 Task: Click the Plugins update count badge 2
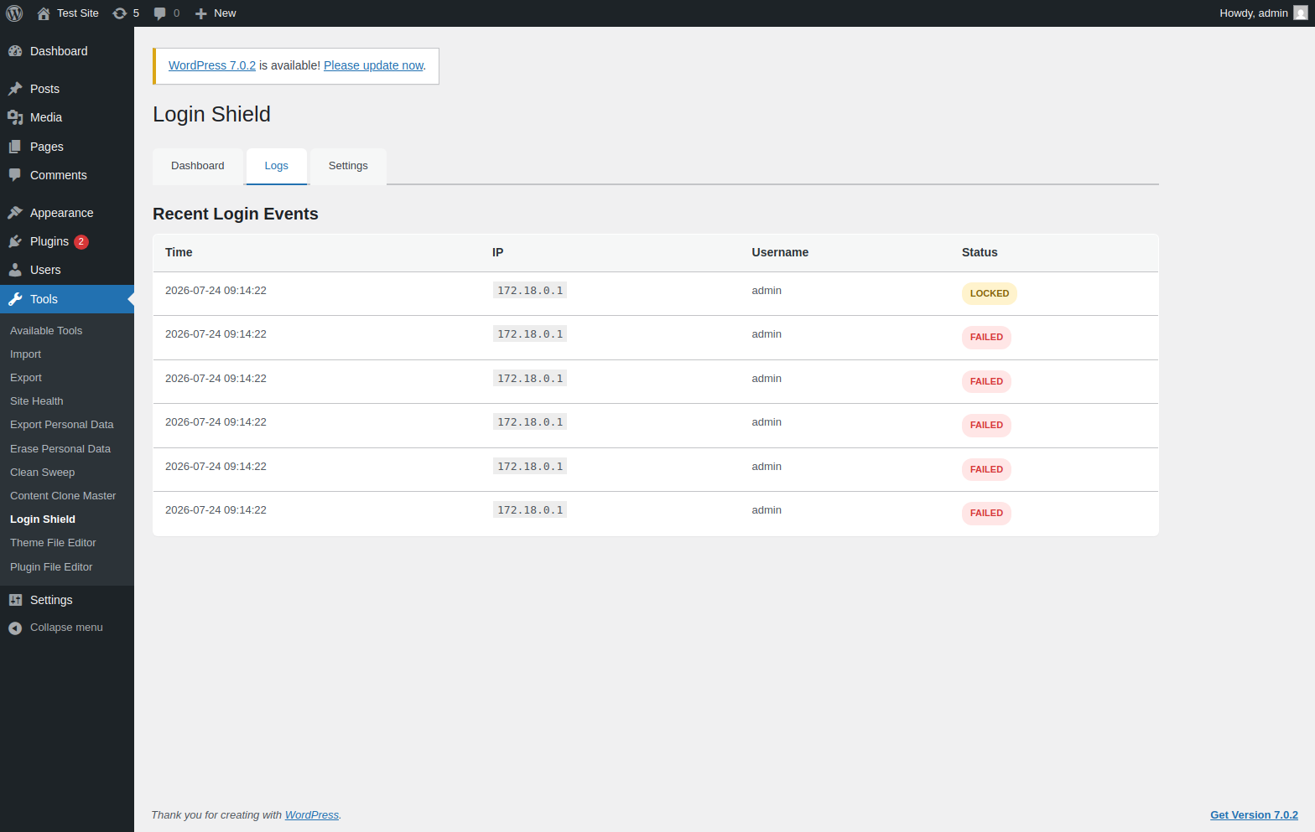81,241
